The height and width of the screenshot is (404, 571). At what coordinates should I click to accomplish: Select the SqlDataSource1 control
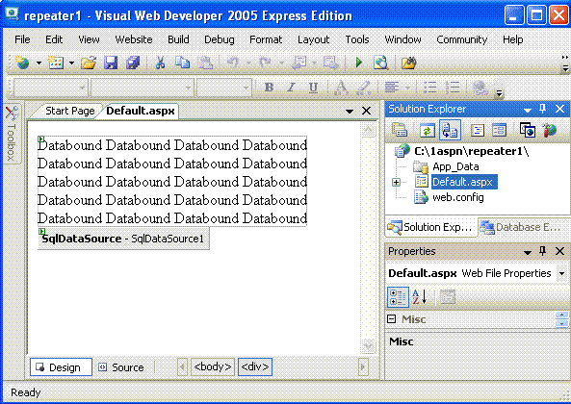click(x=123, y=239)
